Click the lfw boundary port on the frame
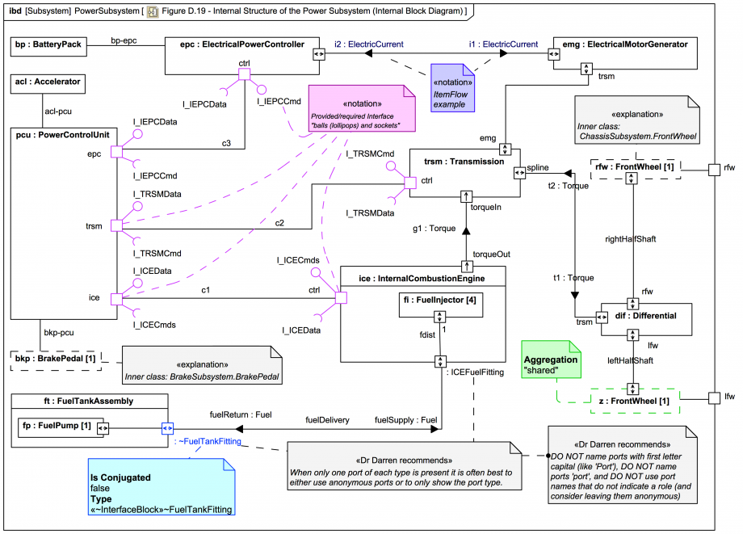 [715, 397]
